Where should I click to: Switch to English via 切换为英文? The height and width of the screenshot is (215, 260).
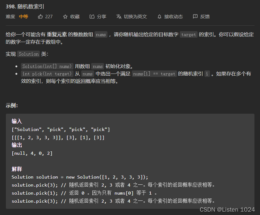point(135,17)
